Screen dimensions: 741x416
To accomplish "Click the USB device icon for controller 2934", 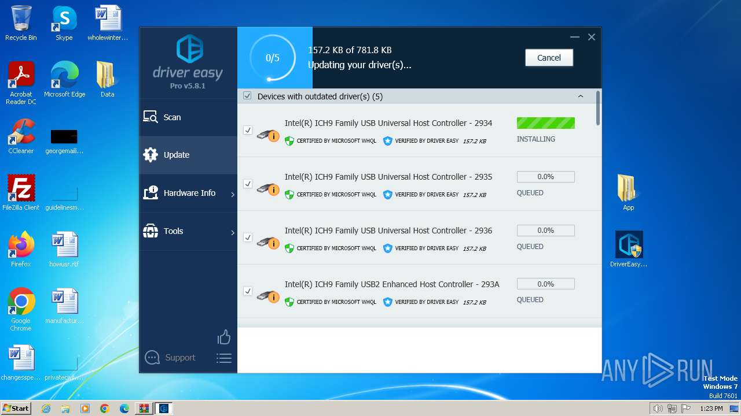I will 268,135.
